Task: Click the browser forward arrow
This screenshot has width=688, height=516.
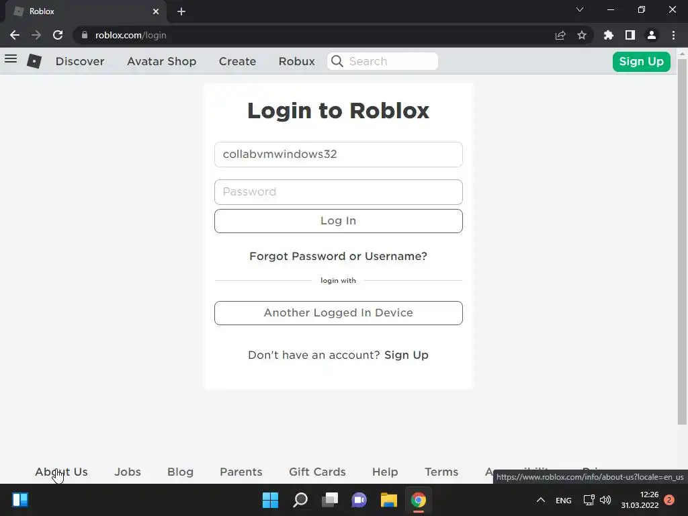Action: tap(36, 35)
